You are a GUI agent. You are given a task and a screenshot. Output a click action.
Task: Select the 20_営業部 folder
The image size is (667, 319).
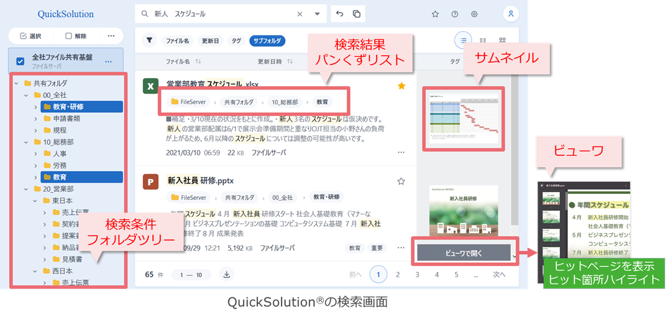(x=53, y=189)
